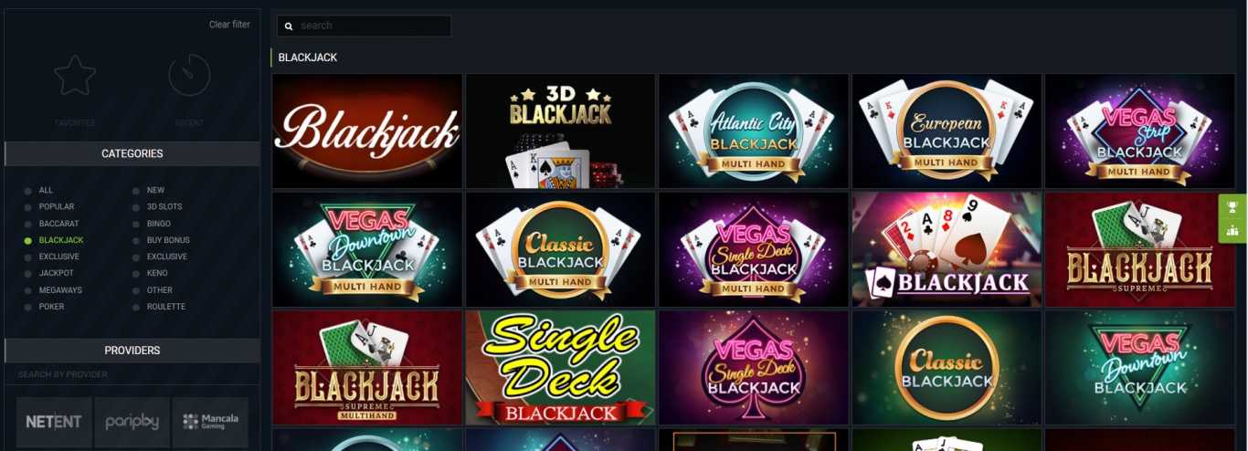This screenshot has height=451, width=1248.
Task: Select the Mancala Gaming provider logo
Action: click(210, 422)
